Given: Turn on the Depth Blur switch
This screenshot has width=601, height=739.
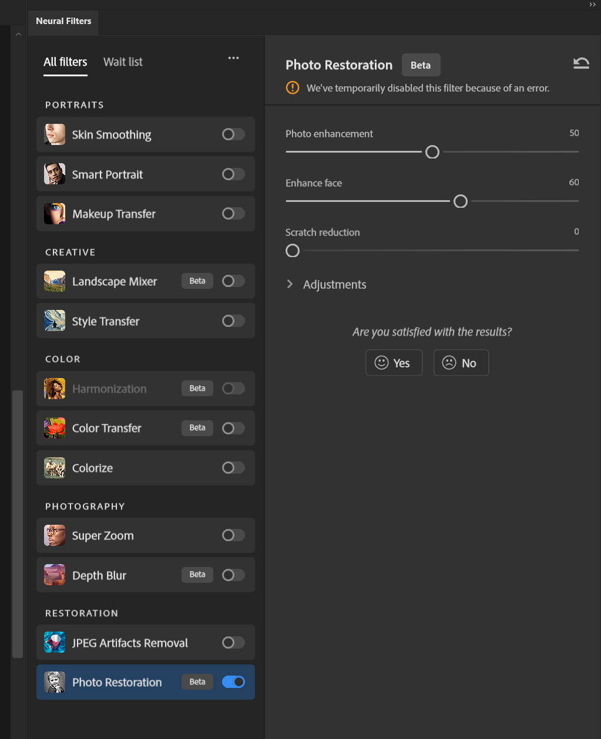Looking at the screenshot, I should click(233, 575).
